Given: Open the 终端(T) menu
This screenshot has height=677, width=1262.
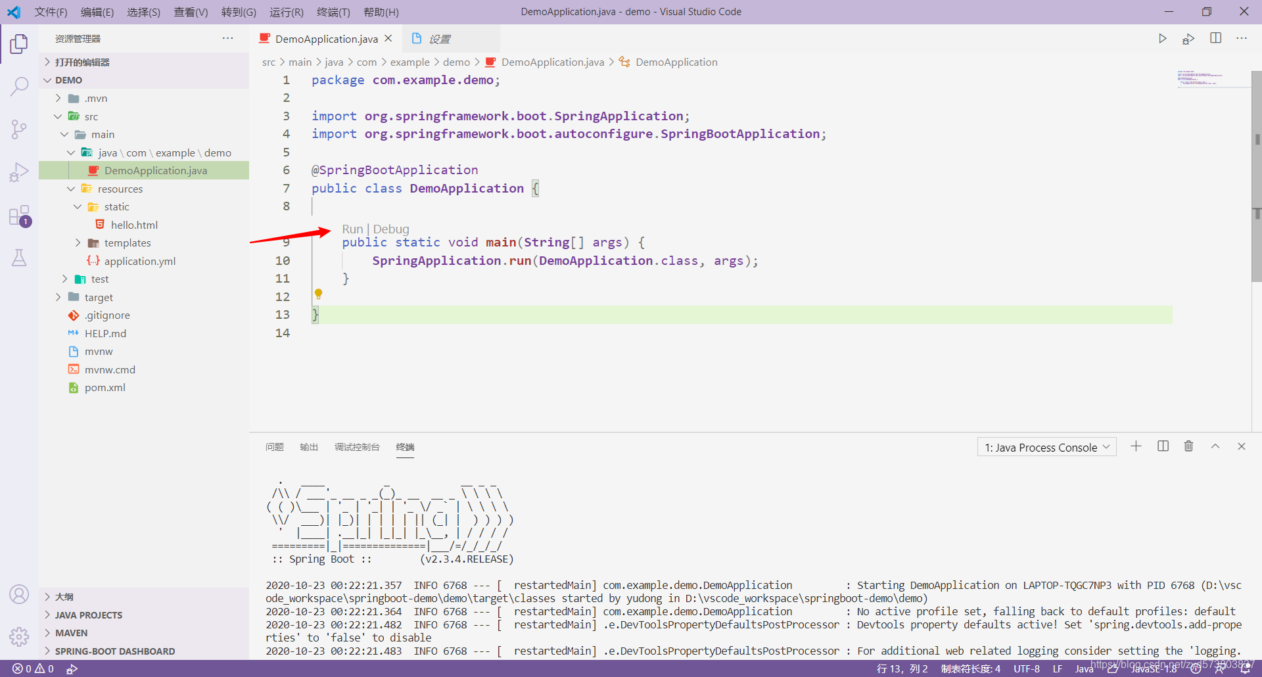Looking at the screenshot, I should click(x=333, y=12).
